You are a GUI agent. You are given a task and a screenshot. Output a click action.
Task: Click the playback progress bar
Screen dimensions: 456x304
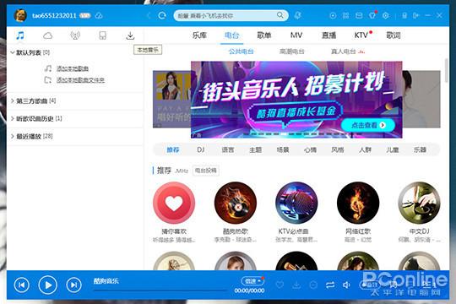pos(160,290)
